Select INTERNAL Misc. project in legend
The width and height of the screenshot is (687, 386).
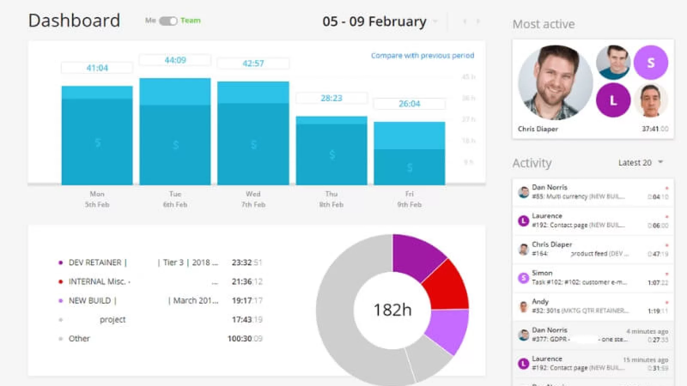(100, 281)
